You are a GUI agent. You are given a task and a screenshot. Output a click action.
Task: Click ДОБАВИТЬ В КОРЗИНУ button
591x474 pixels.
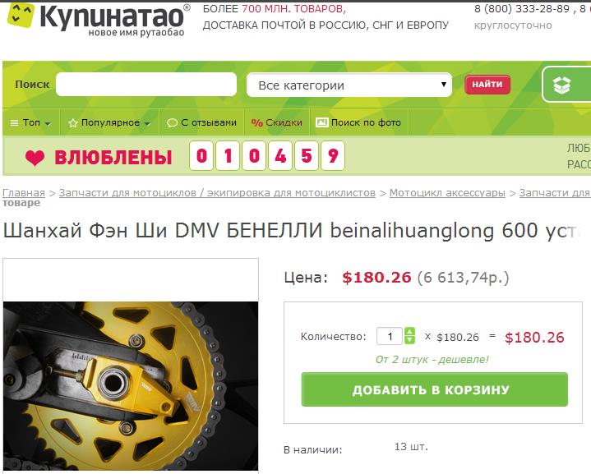click(x=434, y=389)
